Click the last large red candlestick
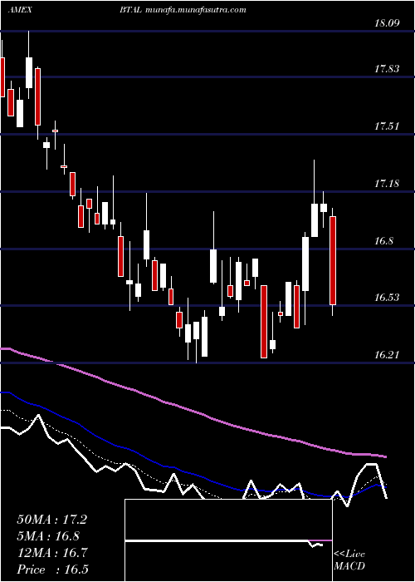Screen dimensions: 415x582 (x=333, y=260)
